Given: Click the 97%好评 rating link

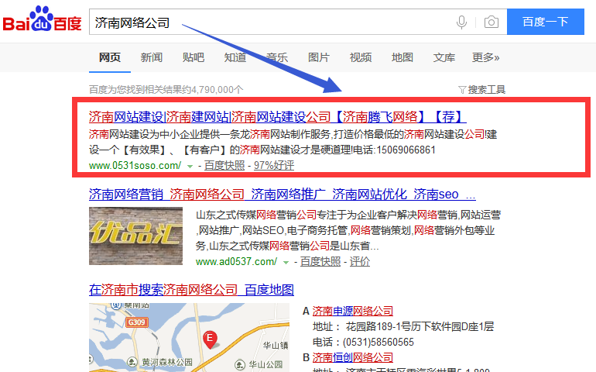Looking at the screenshot, I should point(274,166).
